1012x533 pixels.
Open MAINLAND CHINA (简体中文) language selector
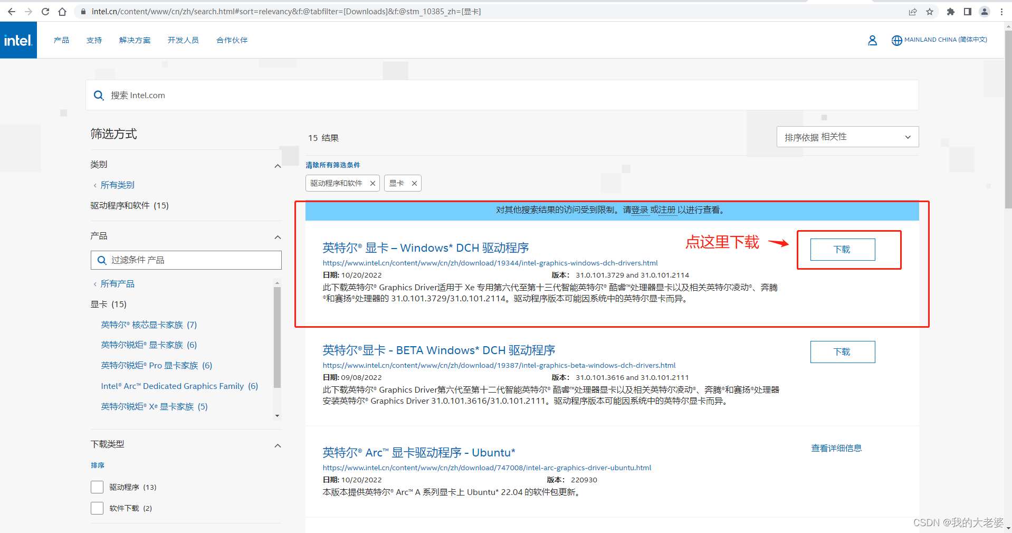tap(946, 40)
